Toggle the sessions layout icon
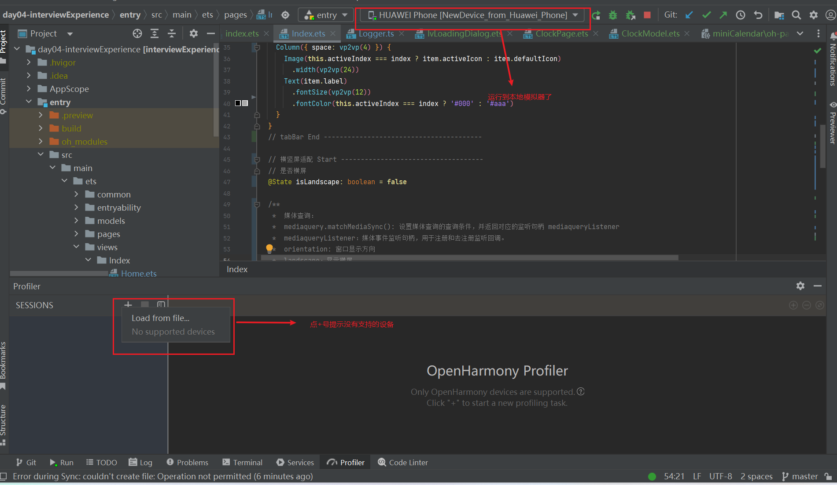 161,304
